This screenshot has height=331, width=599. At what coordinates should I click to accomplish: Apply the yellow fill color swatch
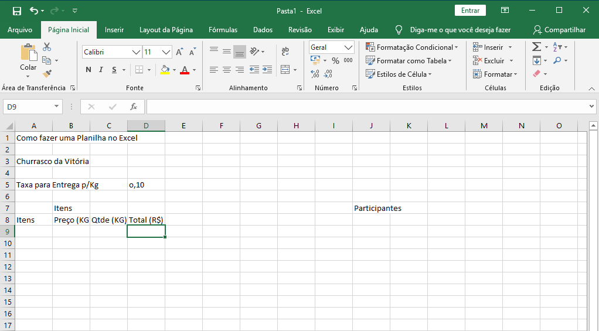[x=165, y=70]
